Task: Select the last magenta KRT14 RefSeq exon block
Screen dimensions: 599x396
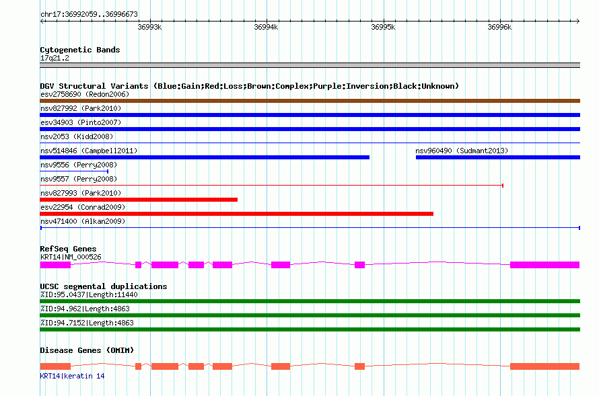Action: [544, 265]
